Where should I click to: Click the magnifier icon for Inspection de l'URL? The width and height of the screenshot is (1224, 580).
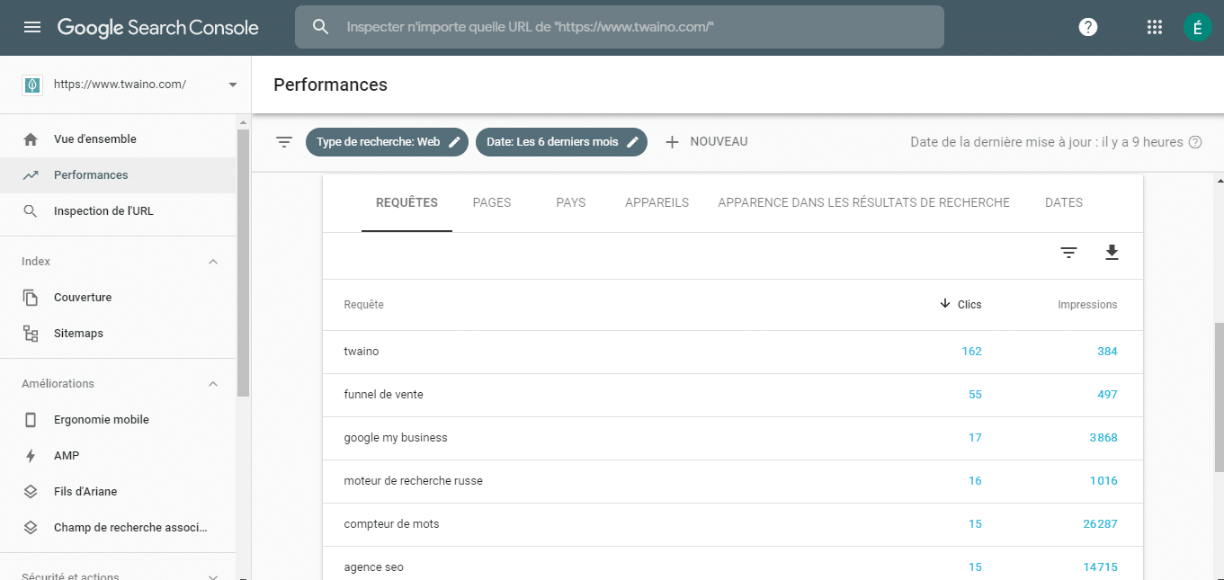coord(31,211)
